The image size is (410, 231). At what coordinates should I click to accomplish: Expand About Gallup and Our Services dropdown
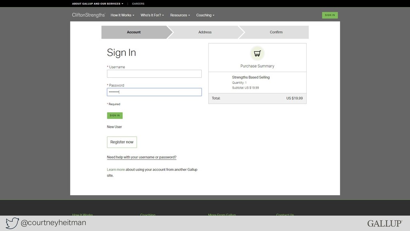[x=98, y=4]
